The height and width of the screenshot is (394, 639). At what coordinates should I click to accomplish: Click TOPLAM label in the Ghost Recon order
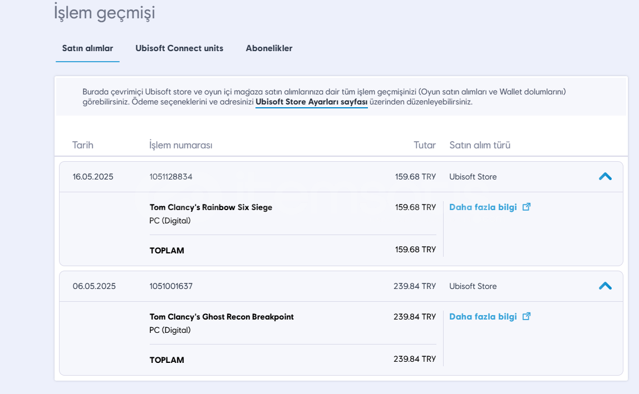[166, 360]
